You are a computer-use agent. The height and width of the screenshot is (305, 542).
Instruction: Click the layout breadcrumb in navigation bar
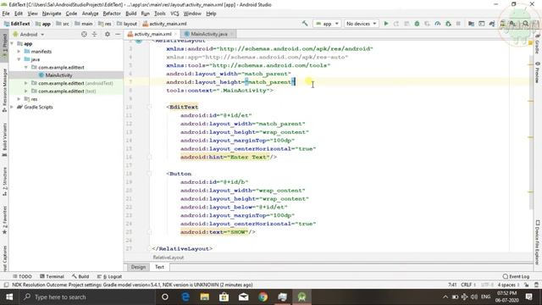127,24
